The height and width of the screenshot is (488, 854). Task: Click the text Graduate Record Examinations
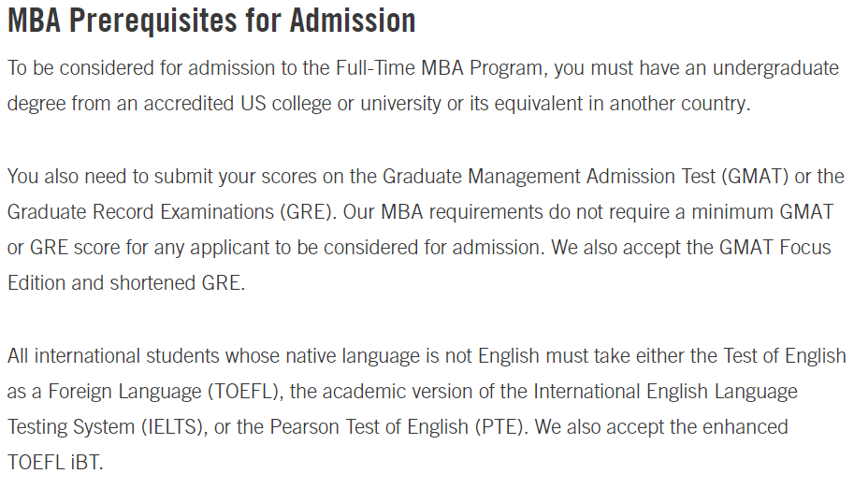click(x=140, y=212)
